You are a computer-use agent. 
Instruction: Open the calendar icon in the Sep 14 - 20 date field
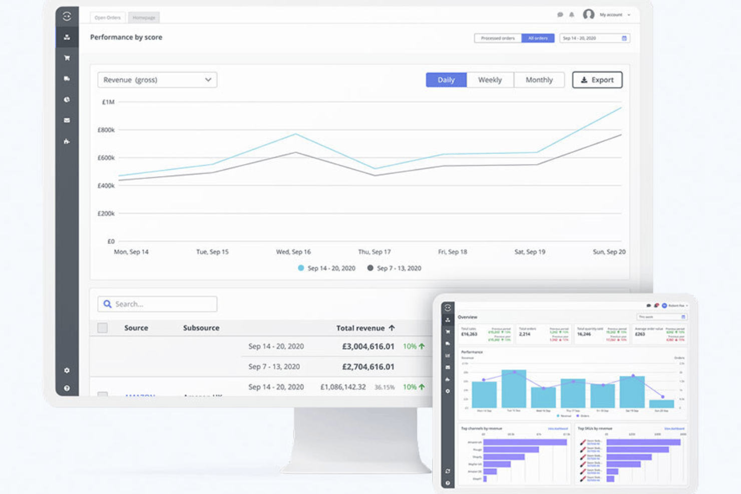point(624,38)
